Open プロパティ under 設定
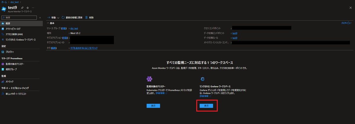 tap(22, 52)
